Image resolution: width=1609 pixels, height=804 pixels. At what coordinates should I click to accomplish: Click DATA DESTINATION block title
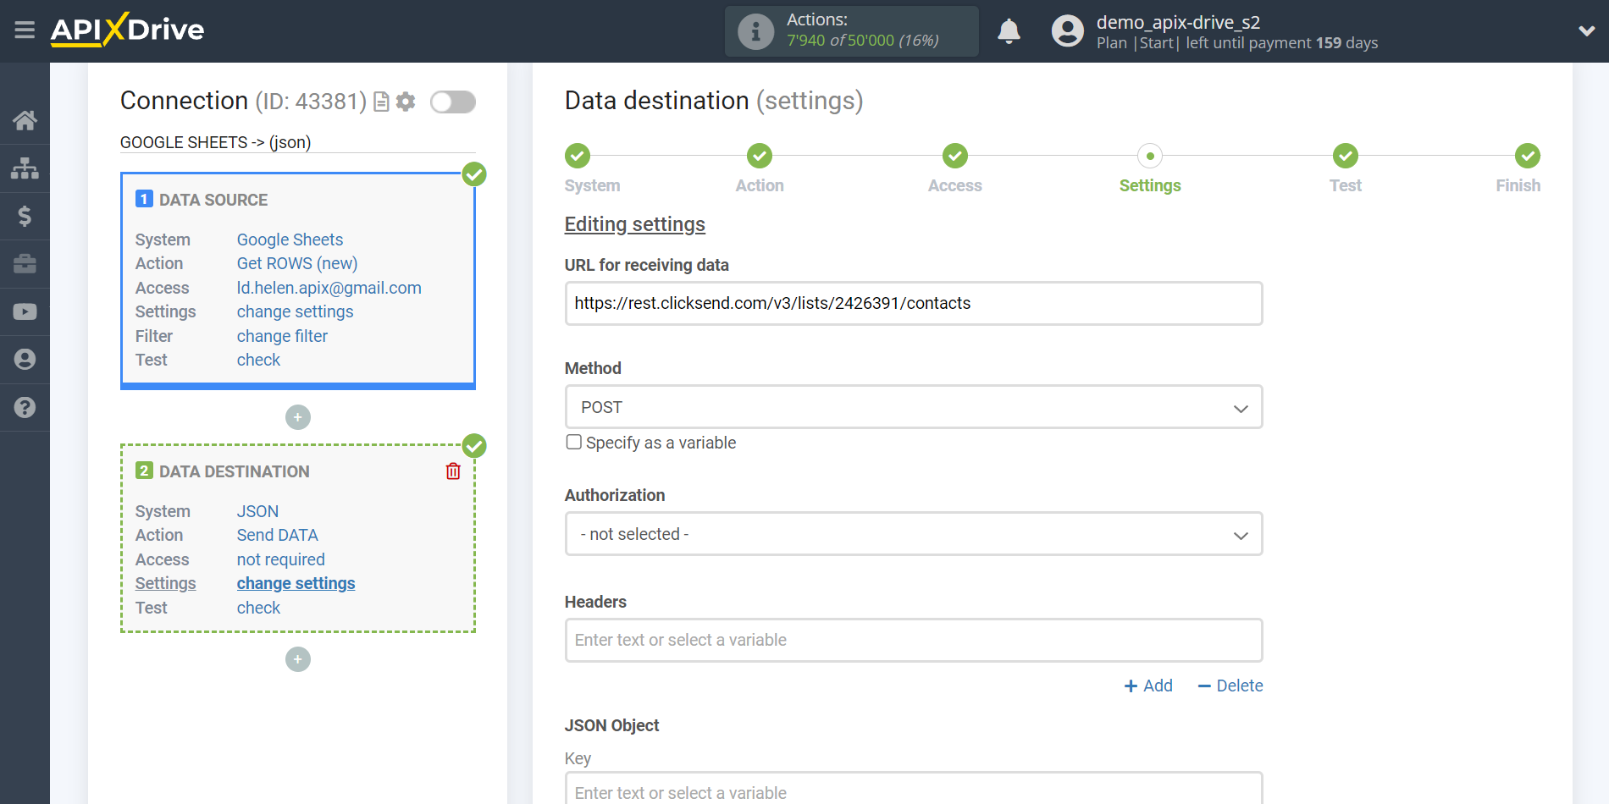coord(235,471)
